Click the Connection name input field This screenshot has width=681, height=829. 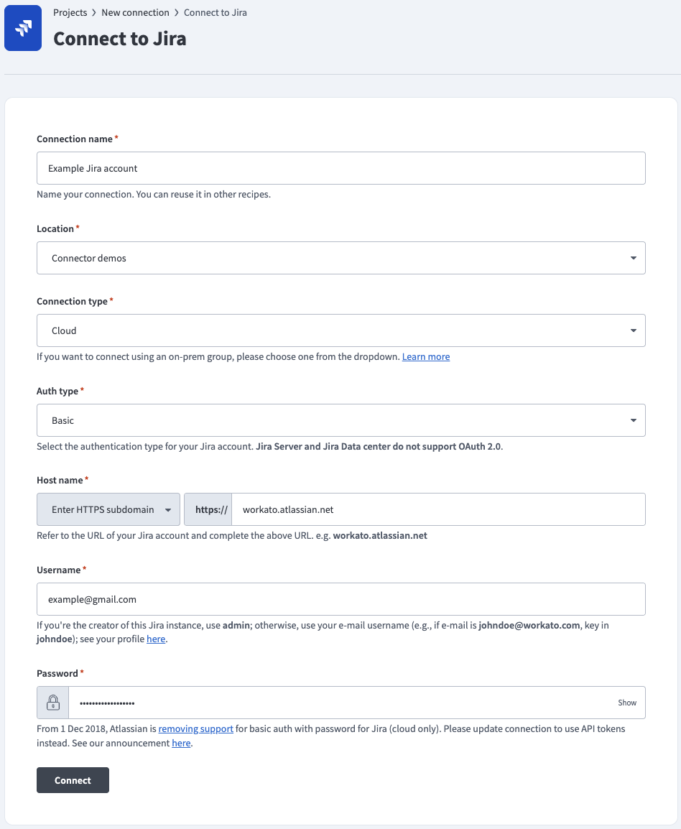(340, 167)
